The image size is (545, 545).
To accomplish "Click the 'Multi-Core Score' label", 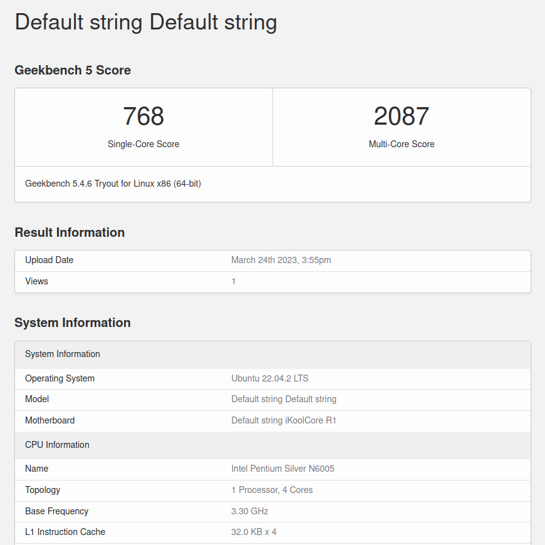I will click(402, 144).
